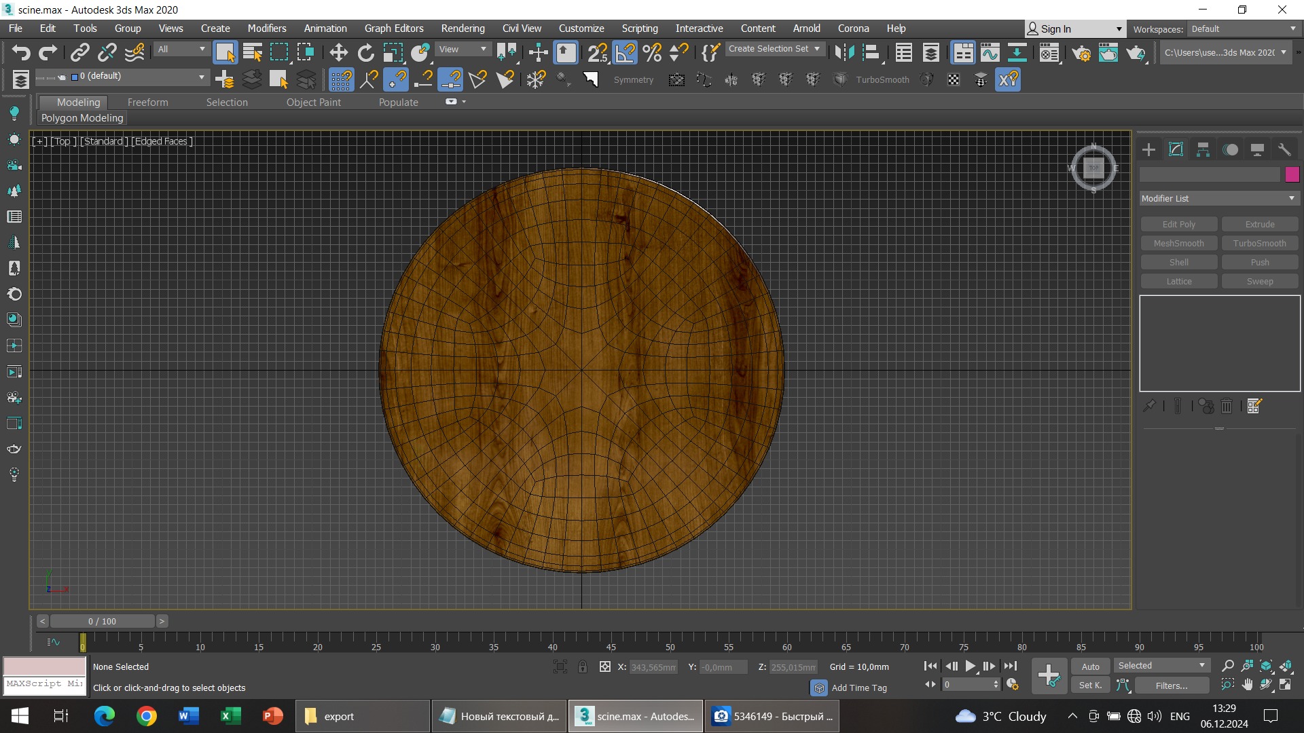Open the Sign In dropdown
1304x733 pixels.
(x=1074, y=29)
